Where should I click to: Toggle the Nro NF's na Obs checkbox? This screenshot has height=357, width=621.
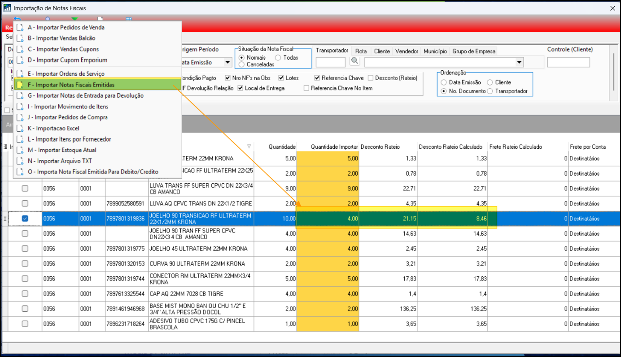[x=228, y=78]
